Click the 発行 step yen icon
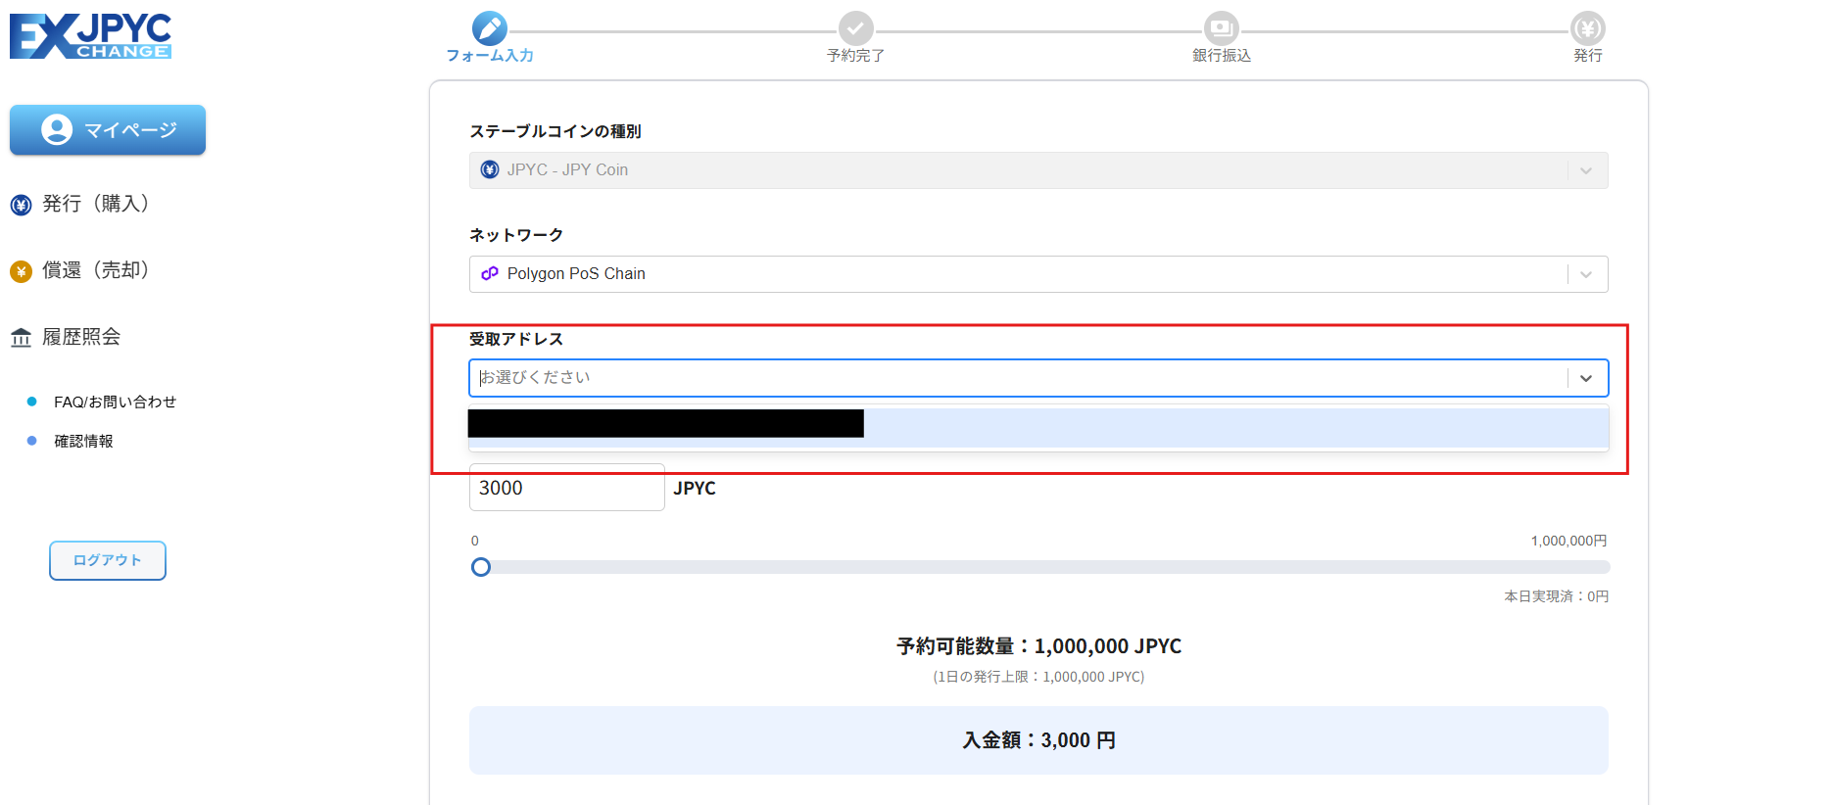 [x=1587, y=28]
